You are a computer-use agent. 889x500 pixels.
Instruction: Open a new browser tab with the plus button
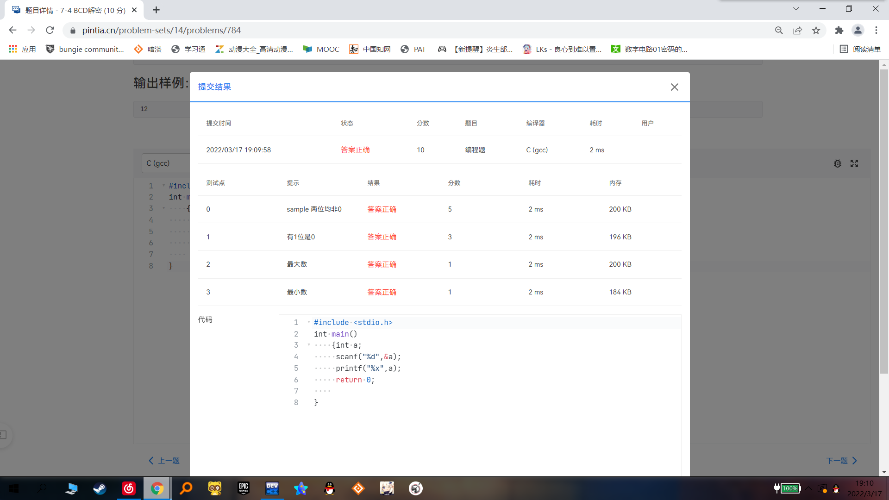(156, 10)
